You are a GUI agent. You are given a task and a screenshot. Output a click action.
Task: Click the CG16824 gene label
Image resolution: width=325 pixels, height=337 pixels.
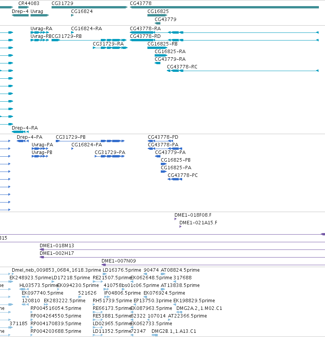pyautogui.click(x=82, y=11)
